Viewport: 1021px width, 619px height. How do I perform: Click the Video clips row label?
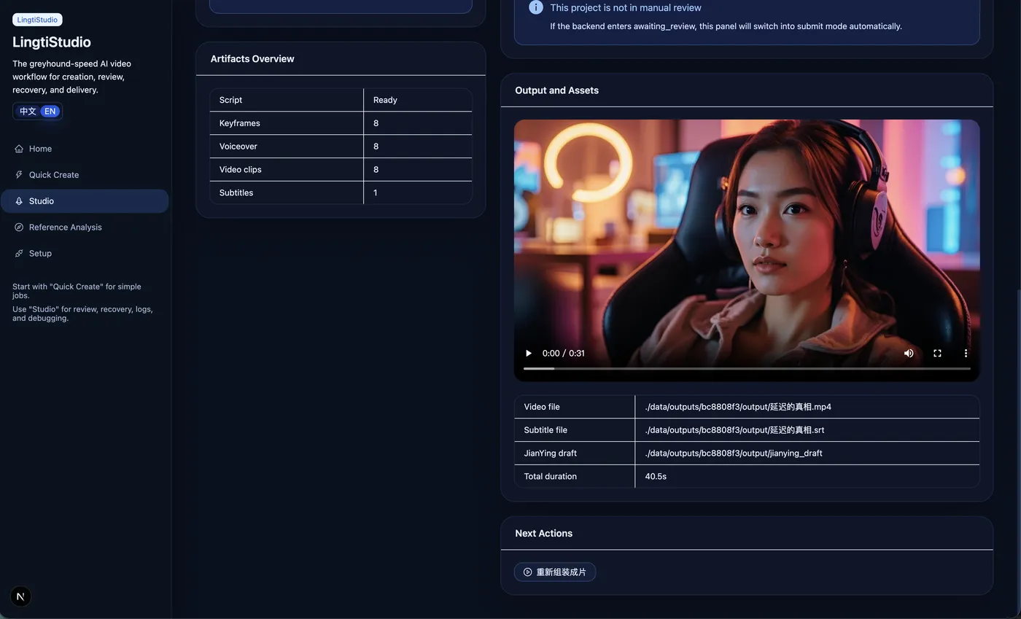coord(240,170)
